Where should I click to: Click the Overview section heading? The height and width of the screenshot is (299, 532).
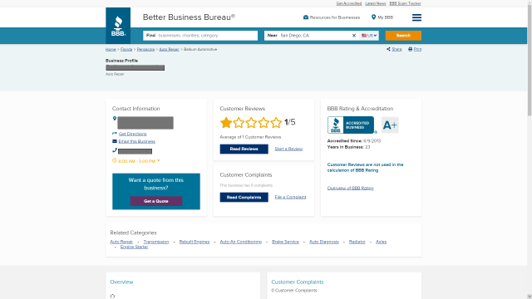point(121,282)
